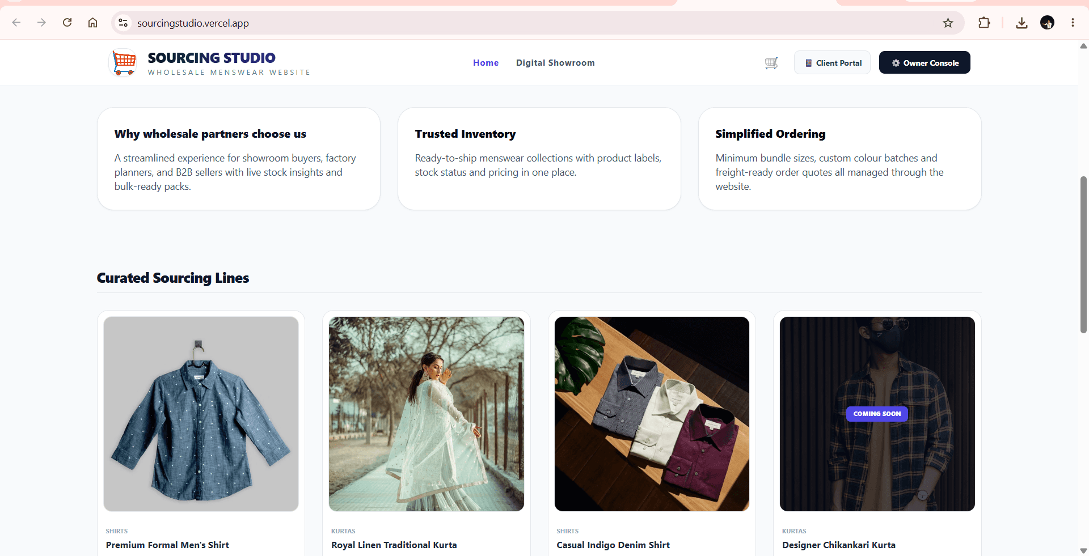Open the shopping cart icon in header

point(771,63)
